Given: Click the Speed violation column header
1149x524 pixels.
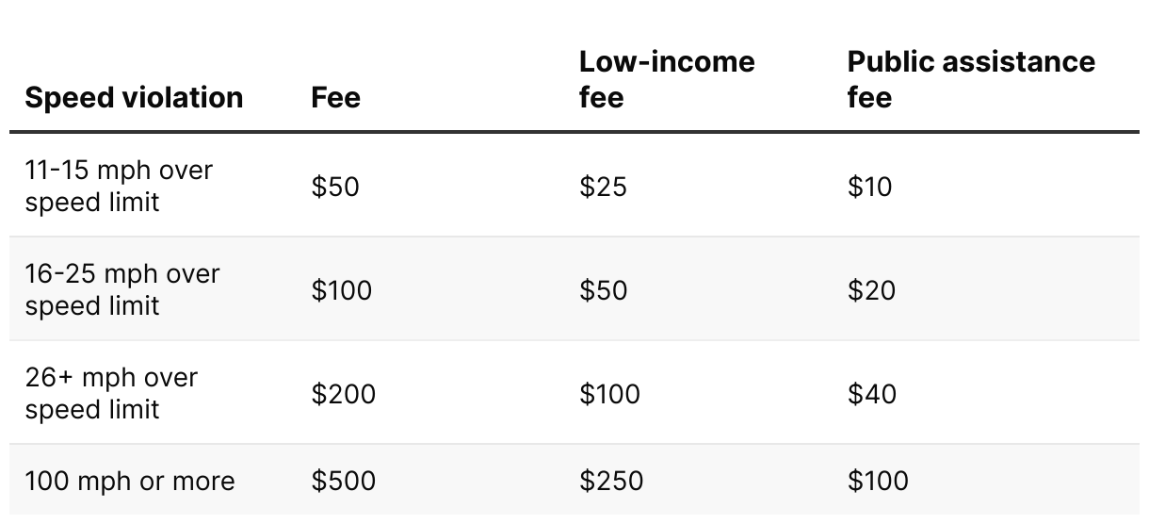Looking at the screenshot, I should (134, 98).
